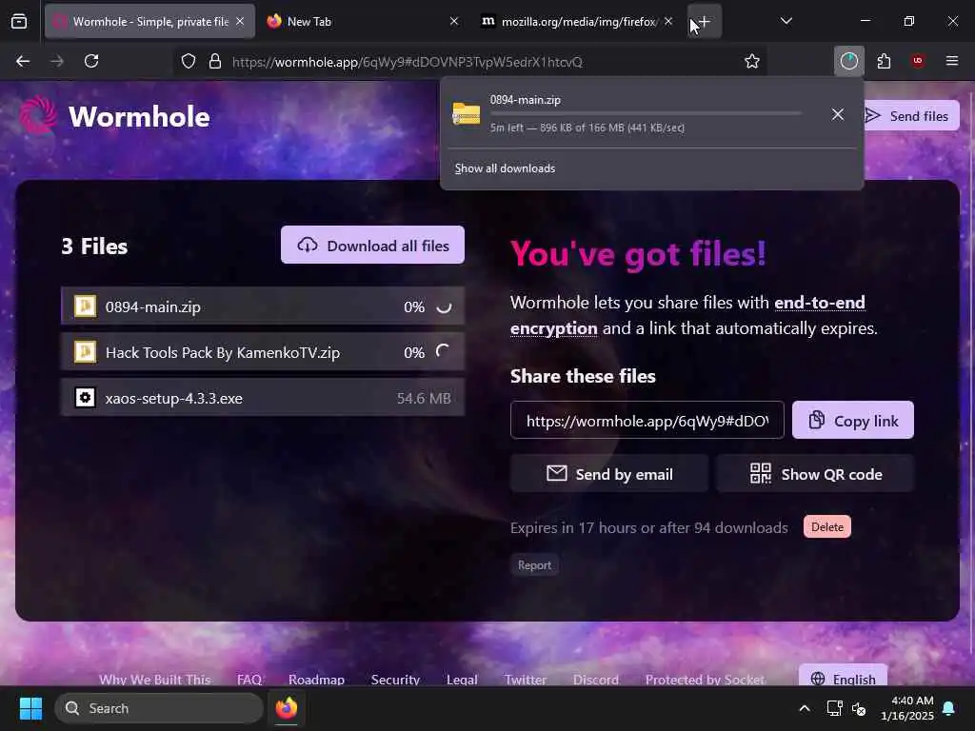This screenshot has width=975, height=731.
Task: Open the Twitter footer link
Action: coord(526,679)
